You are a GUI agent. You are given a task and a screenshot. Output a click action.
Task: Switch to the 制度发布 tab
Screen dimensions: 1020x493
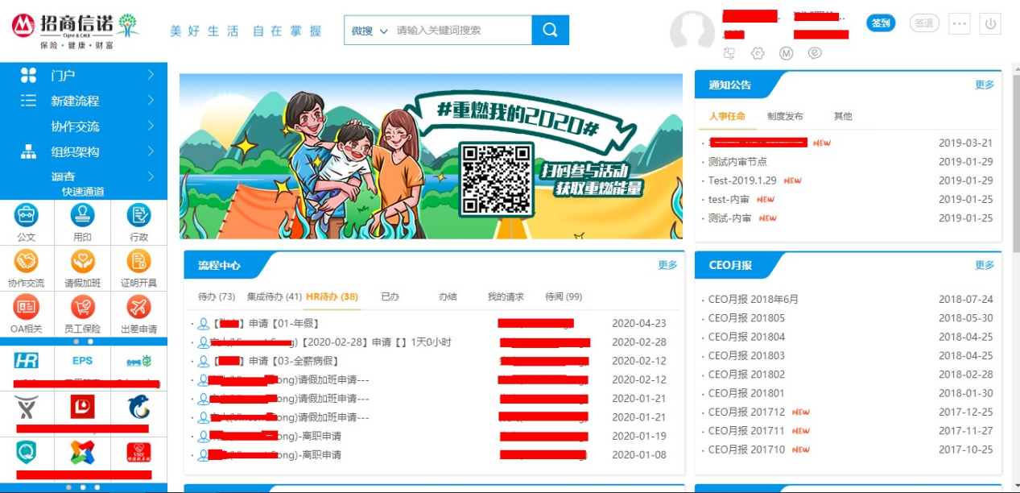pyautogui.click(x=785, y=116)
